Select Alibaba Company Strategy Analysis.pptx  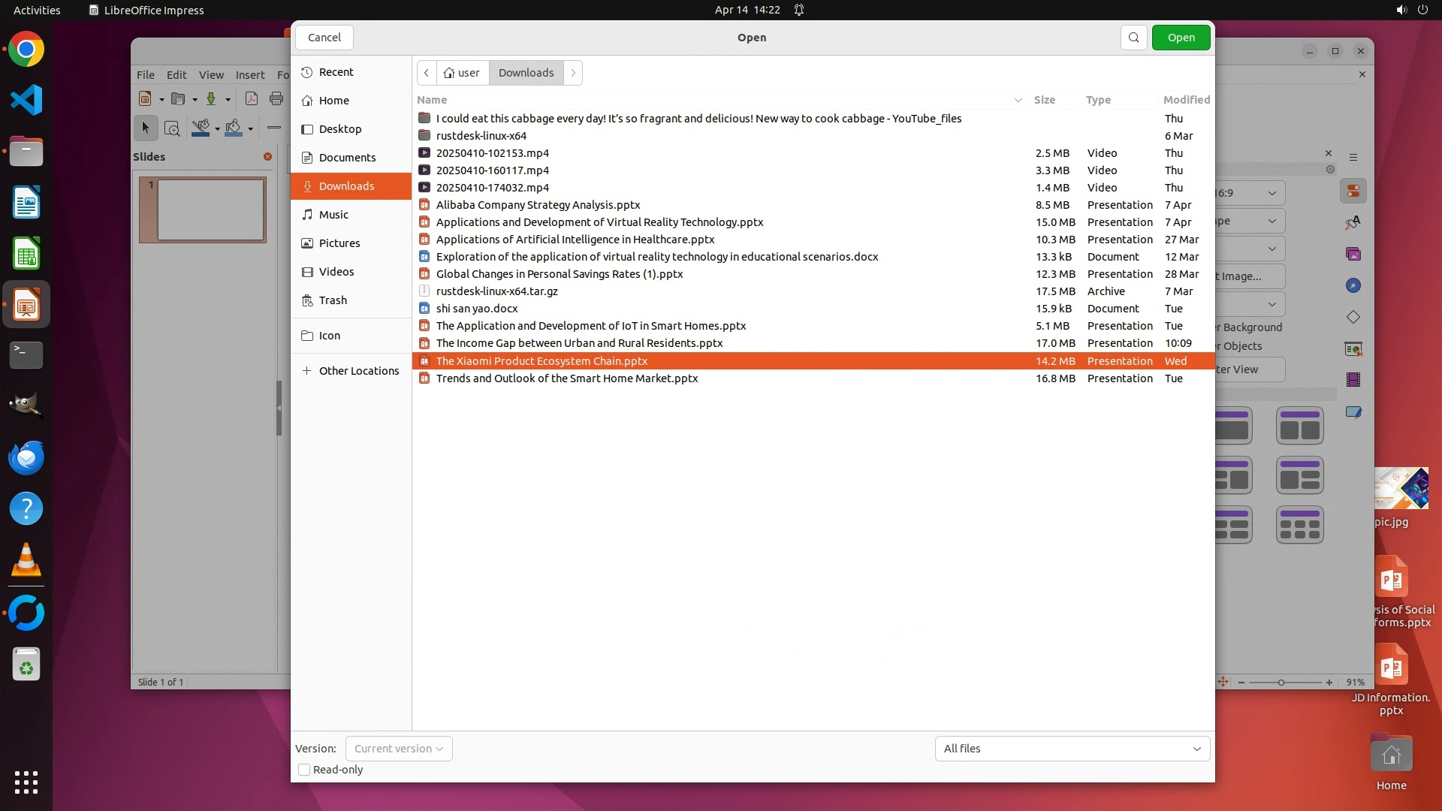[x=538, y=205]
